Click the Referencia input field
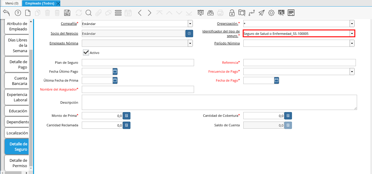 pos(299,63)
